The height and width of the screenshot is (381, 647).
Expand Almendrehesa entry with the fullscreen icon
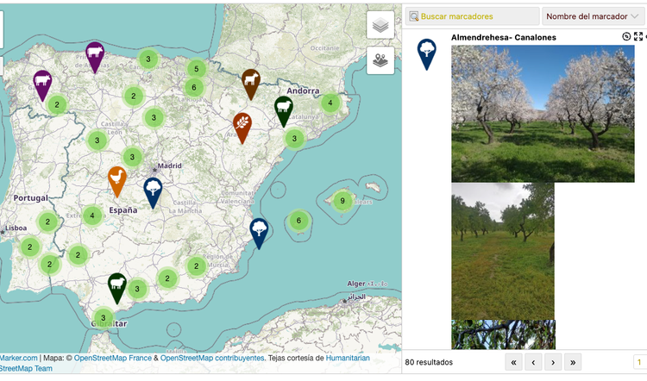click(x=638, y=37)
